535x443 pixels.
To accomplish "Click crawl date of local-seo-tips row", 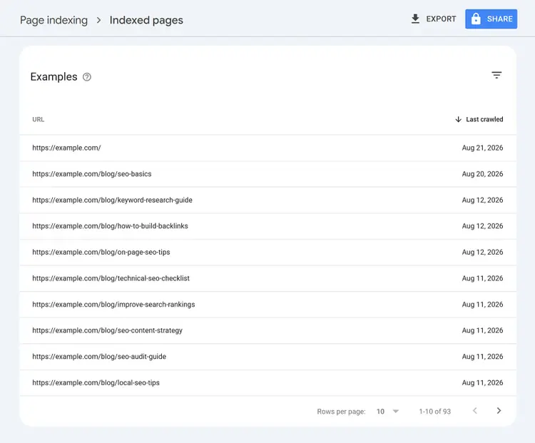I will click(482, 382).
